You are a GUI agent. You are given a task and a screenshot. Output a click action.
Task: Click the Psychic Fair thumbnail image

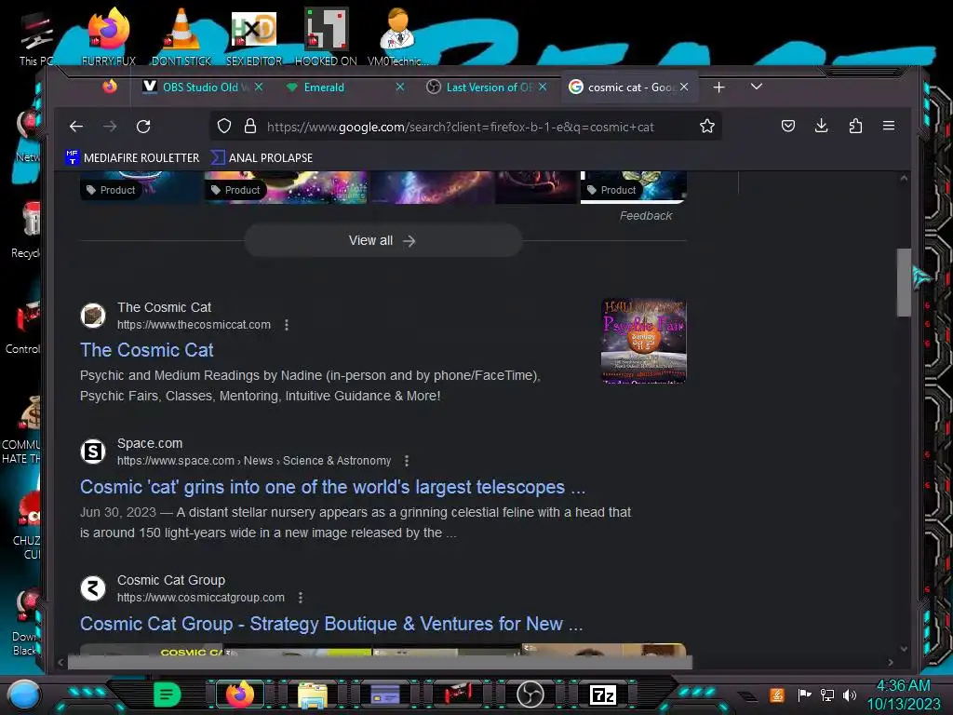(x=644, y=341)
